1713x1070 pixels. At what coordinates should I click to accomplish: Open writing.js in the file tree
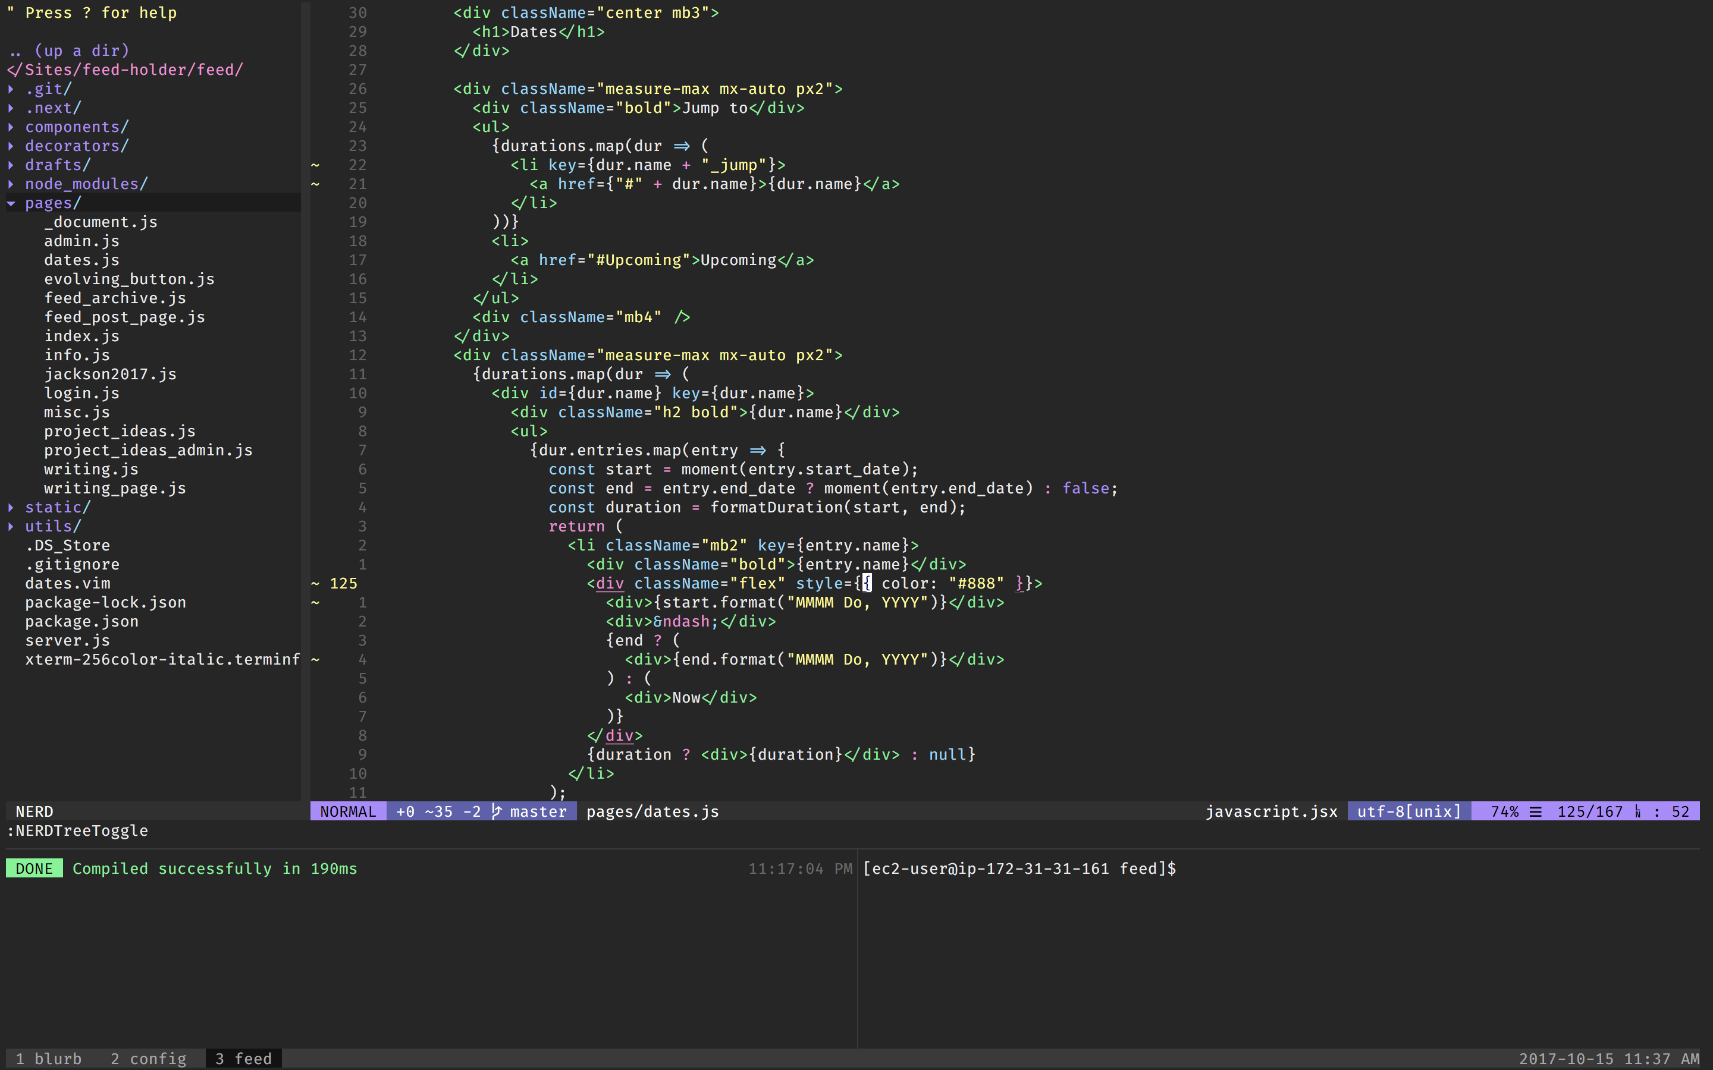[x=92, y=470]
